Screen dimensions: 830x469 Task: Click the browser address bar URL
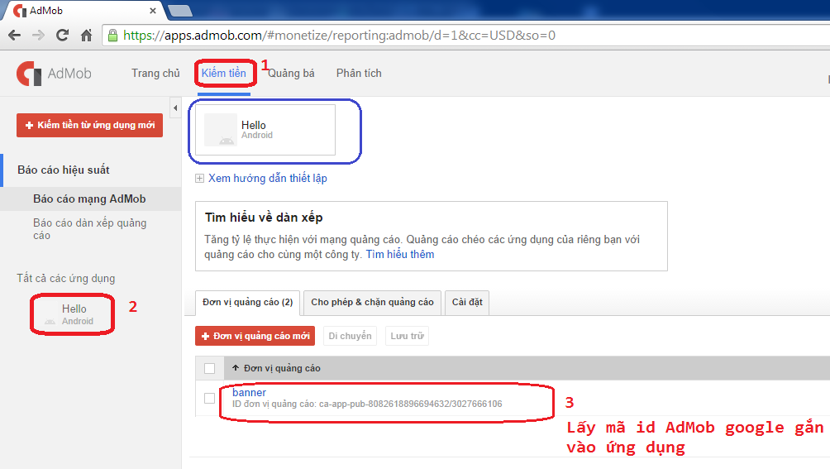(x=339, y=36)
